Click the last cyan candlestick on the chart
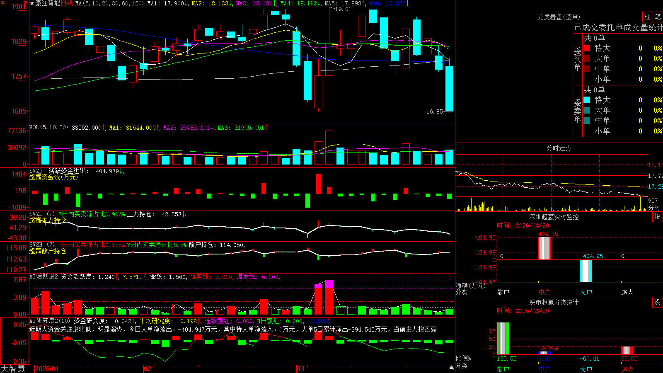Image resolution: width=663 pixels, height=373 pixels. (449, 89)
